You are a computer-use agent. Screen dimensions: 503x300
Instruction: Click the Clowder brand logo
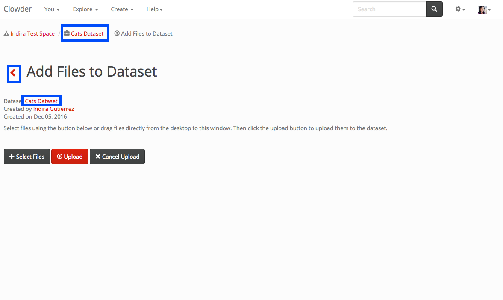point(18,9)
